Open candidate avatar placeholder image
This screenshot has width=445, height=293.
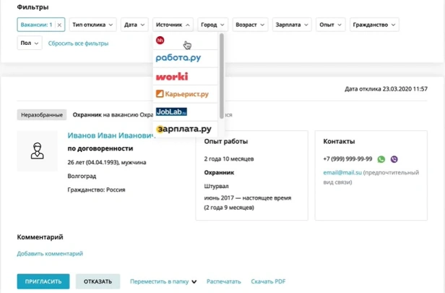pyautogui.click(x=37, y=150)
